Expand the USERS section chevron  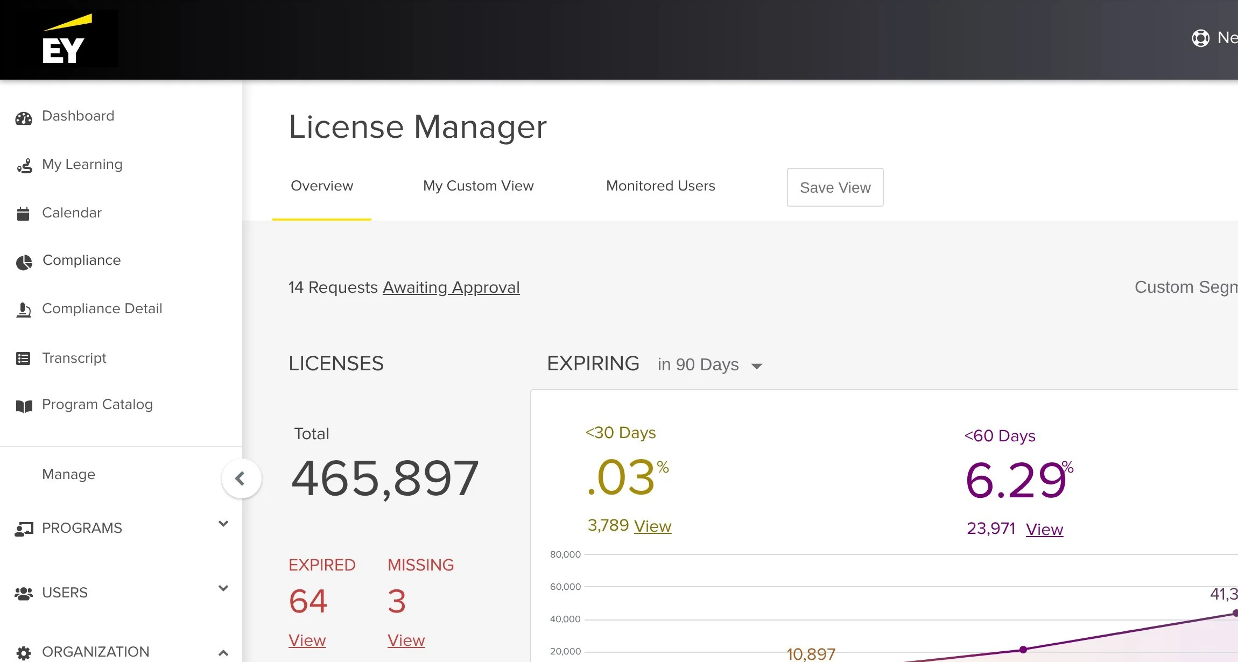click(x=223, y=588)
